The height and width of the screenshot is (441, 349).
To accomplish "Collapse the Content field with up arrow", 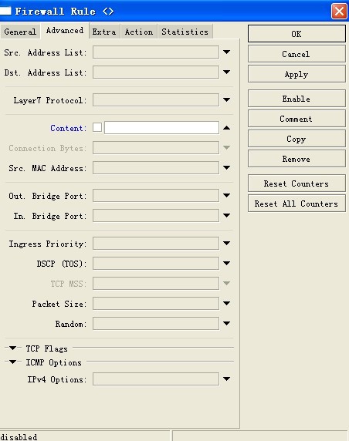I will tap(226, 128).
